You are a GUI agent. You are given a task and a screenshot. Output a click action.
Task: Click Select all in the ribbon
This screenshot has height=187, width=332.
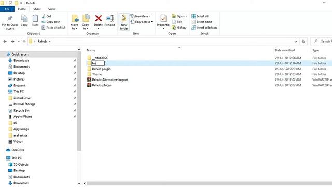pos(200,16)
